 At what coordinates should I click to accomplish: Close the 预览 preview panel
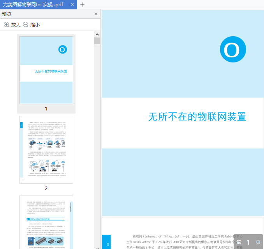pos(96,14)
